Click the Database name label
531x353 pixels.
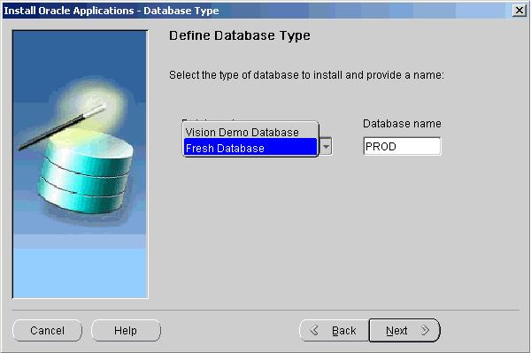pyautogui.click(x=402, y=124)
